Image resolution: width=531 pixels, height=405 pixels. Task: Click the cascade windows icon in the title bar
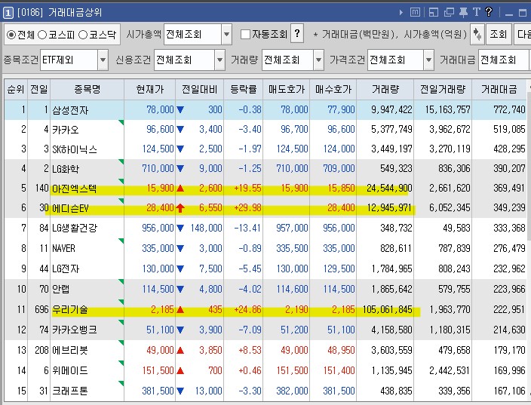click(x=449, y=13)
